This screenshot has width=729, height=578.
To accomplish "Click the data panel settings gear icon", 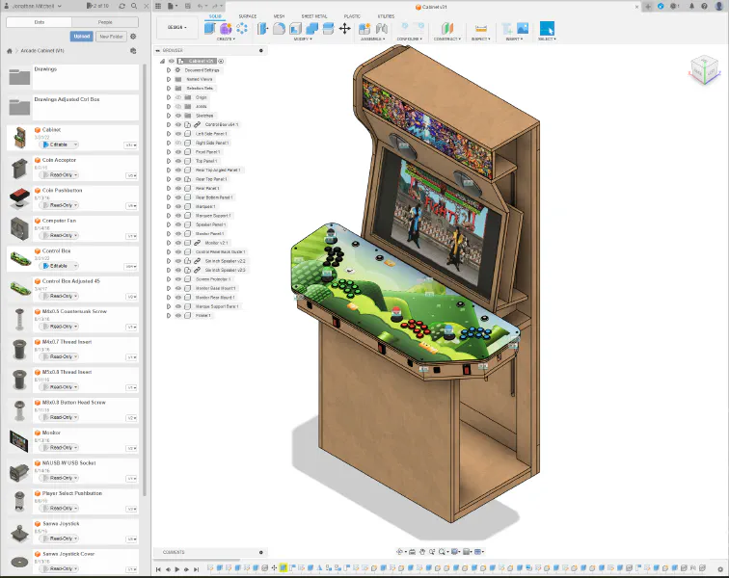I will click(x=132, y=37).
